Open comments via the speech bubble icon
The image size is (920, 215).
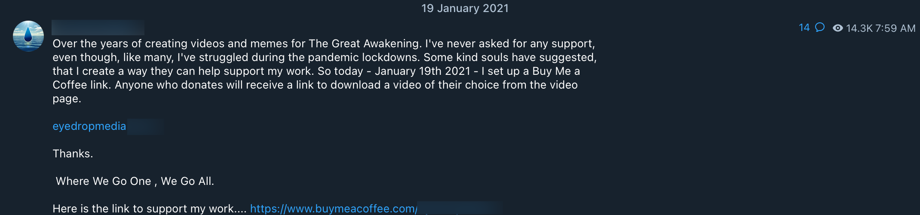(820, 28)
